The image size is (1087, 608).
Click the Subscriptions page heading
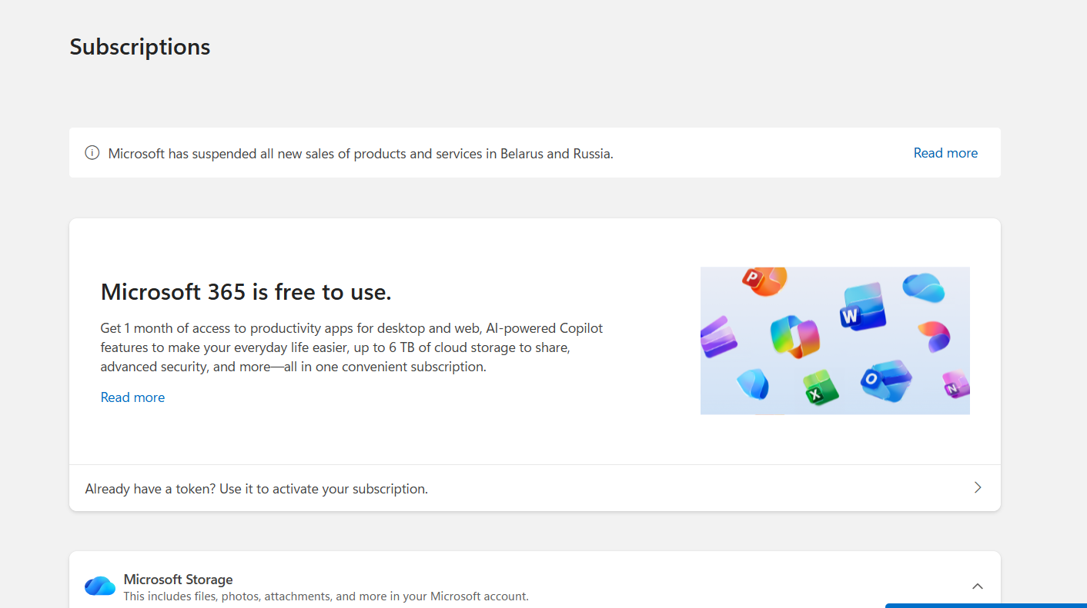(x=140, y=47)
